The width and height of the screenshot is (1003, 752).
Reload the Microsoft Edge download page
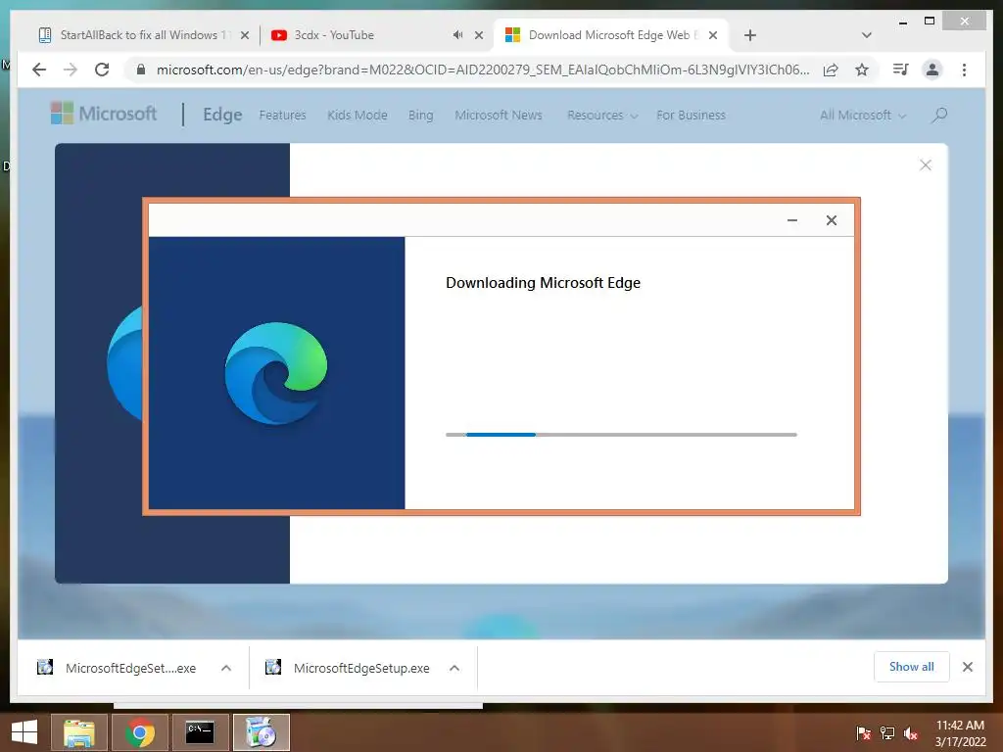click(102, 70)
